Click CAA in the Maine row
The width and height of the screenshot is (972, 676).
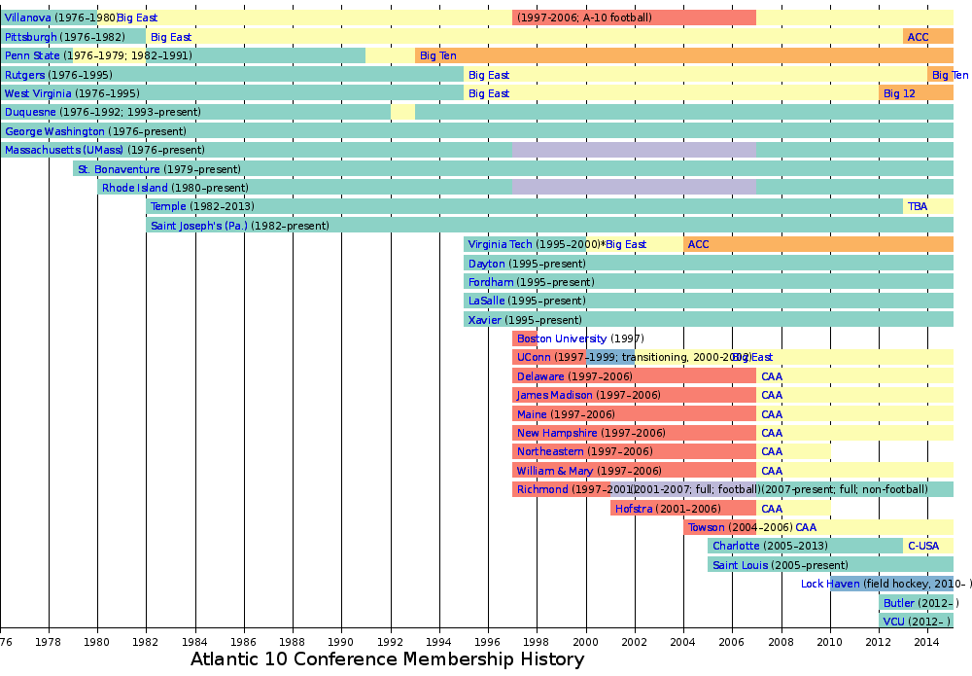pos(772,414)
